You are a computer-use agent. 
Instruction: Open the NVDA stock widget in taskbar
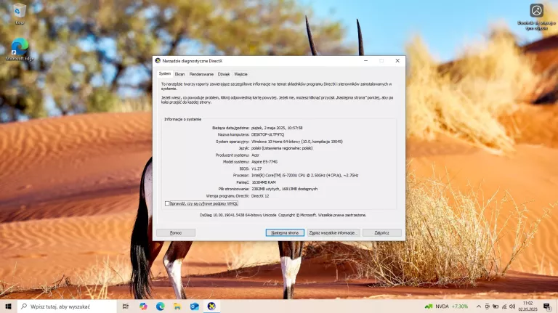click(446, 306)
